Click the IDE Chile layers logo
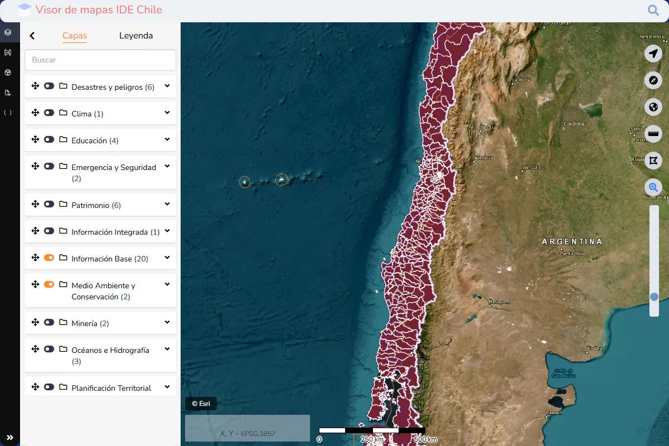This screenshot has height=446, width=669. pos(25,9)
